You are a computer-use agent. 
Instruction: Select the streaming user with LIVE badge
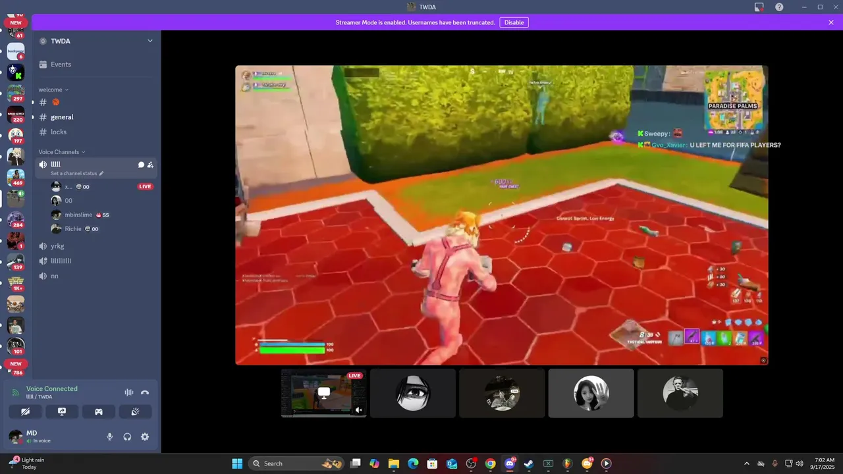click(102, 186)
